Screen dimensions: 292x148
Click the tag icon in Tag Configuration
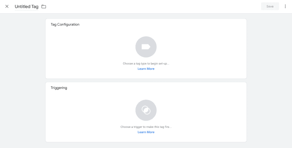(146, 47)
